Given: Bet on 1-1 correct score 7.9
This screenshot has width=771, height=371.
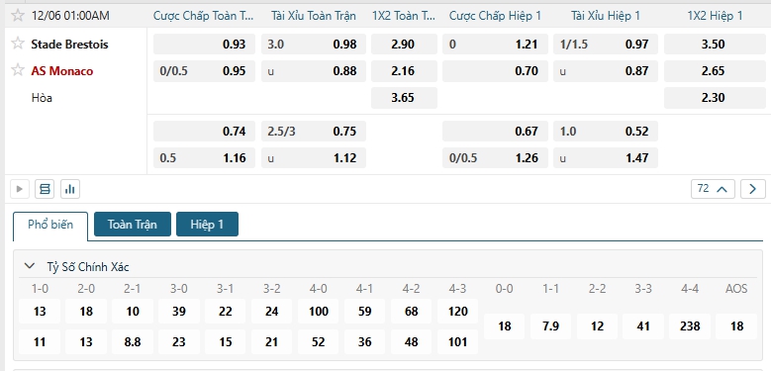Looking at the screenshot, I should pos(550,326).
